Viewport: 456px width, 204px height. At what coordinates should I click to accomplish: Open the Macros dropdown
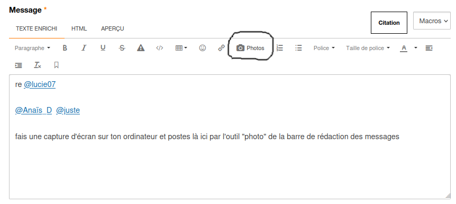[x=432, y=21]
